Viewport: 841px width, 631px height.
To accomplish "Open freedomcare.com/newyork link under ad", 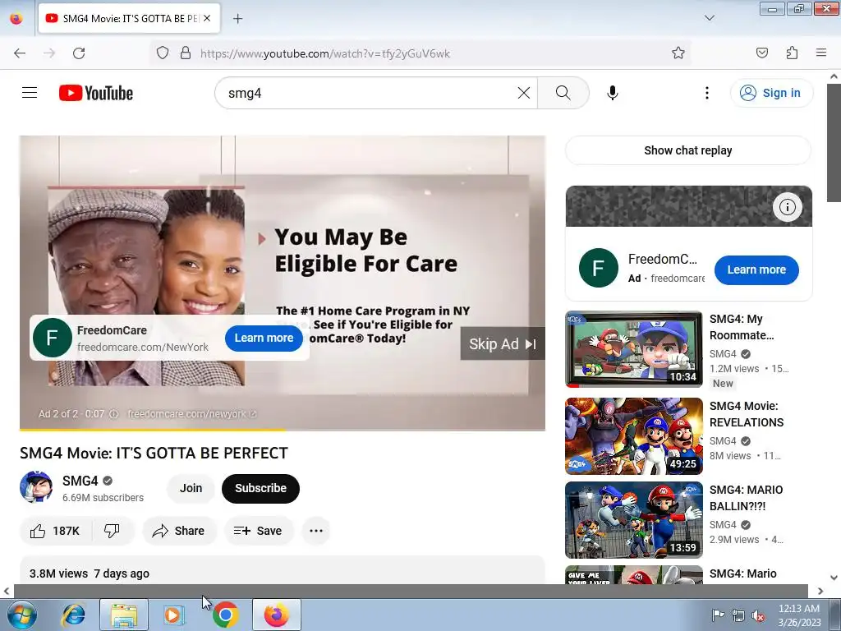I will point(192,414).
